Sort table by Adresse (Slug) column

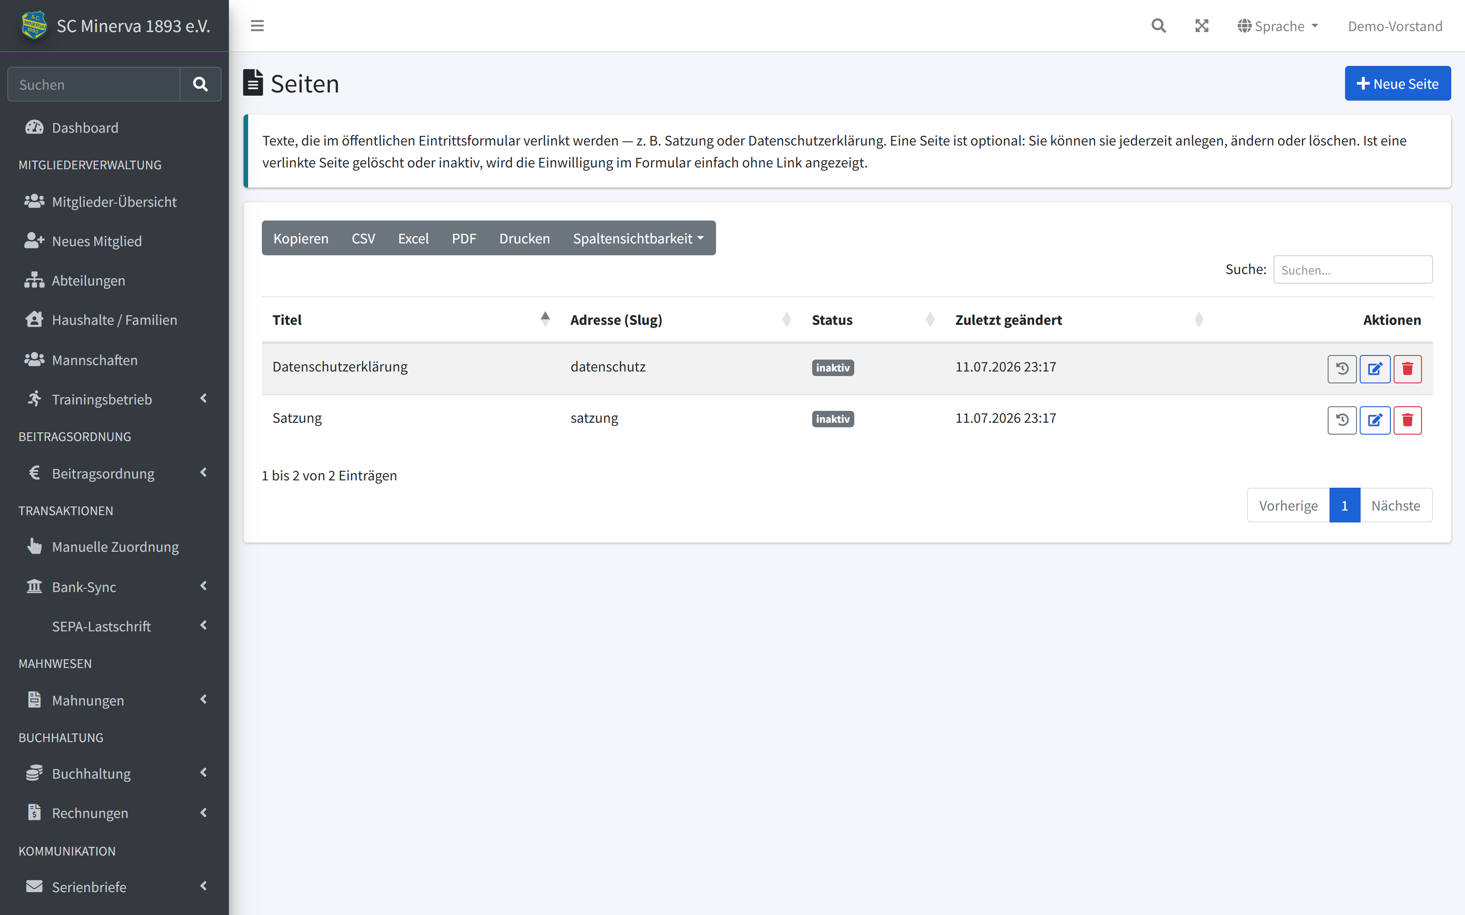(680, 319)
